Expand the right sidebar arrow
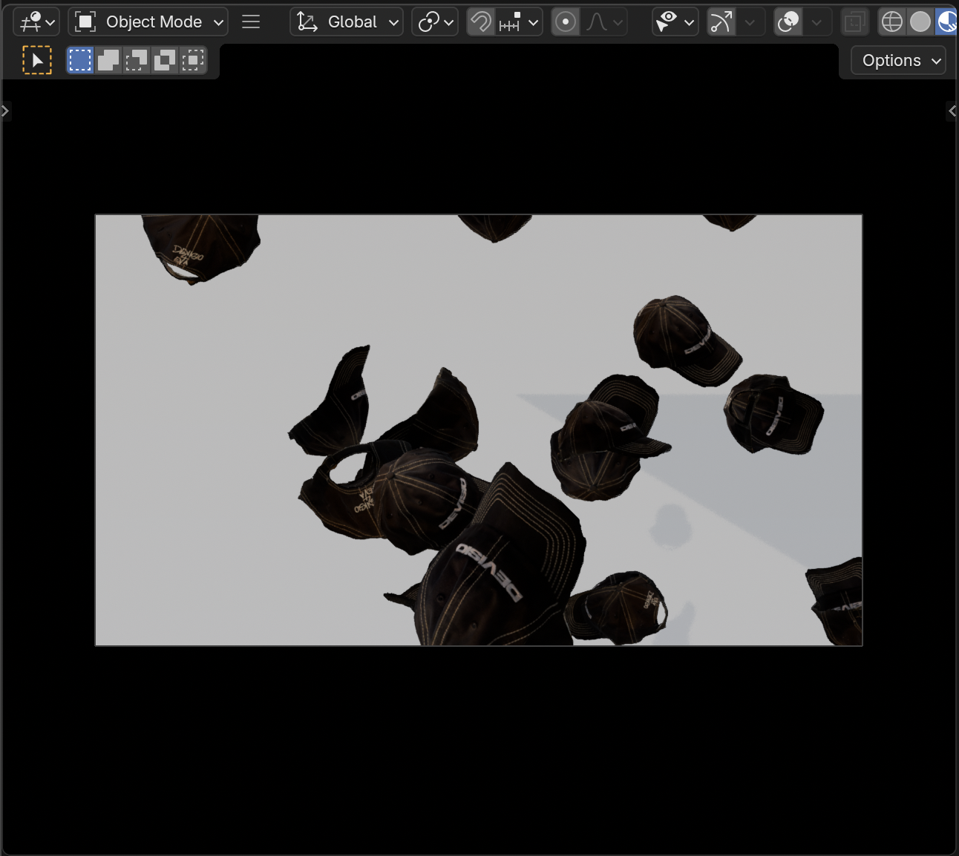The width and height of the screenshot is (959, 856). (952, 111)
